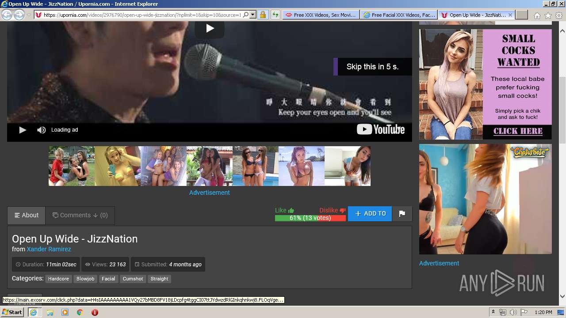
Task: Click the 'Advertisement' link in the right sidebar
Action: [x=439, y=263]
